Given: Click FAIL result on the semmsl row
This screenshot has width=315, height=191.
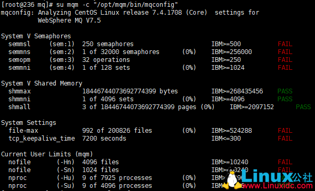Looking at the screenshot, I should 285,44.
